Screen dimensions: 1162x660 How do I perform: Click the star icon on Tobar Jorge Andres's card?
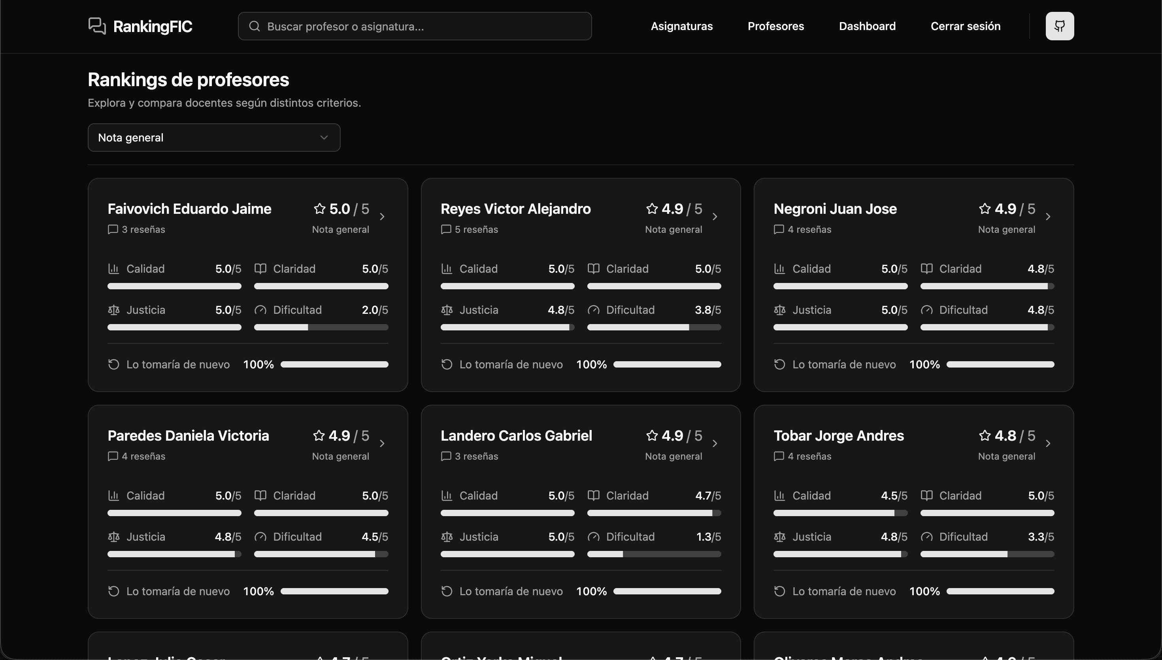pos(985,435)
